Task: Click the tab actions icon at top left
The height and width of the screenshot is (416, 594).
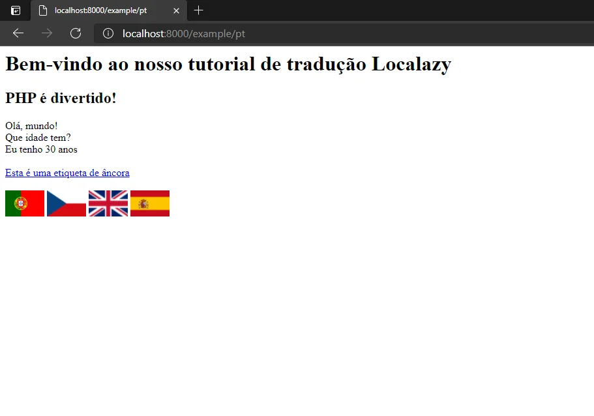Action: click(x=14, y=10)
